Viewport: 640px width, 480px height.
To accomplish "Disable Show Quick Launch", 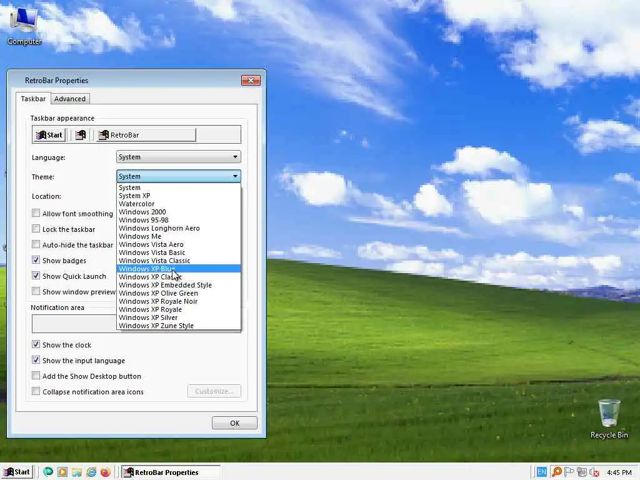I will (36, 276).
